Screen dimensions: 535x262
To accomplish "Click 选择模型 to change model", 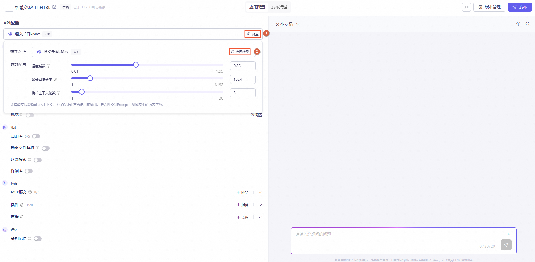I will 240,52.
